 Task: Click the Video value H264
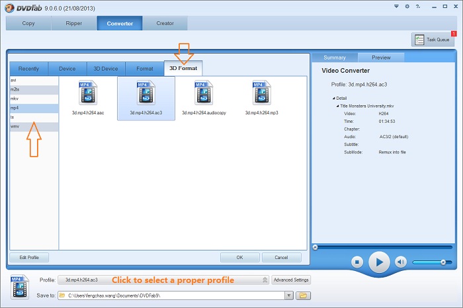(384, 114)
